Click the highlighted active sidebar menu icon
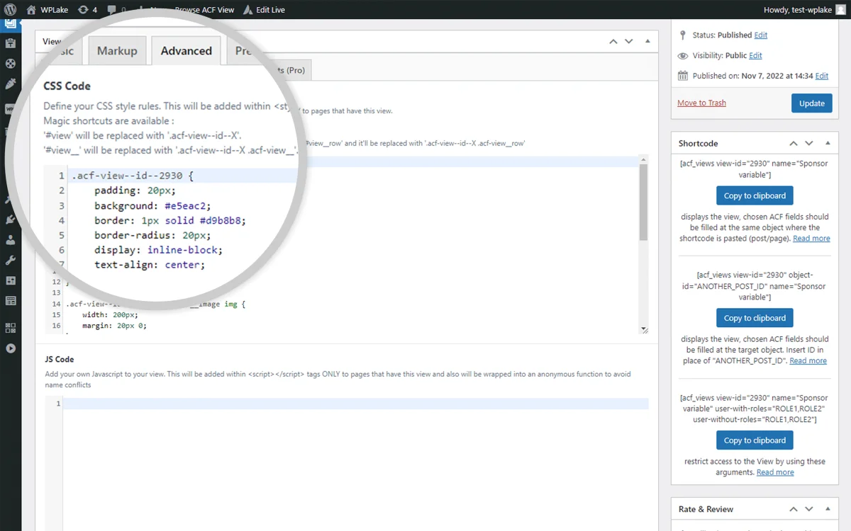This screenshot has height=531, width=851. point(11,23)
